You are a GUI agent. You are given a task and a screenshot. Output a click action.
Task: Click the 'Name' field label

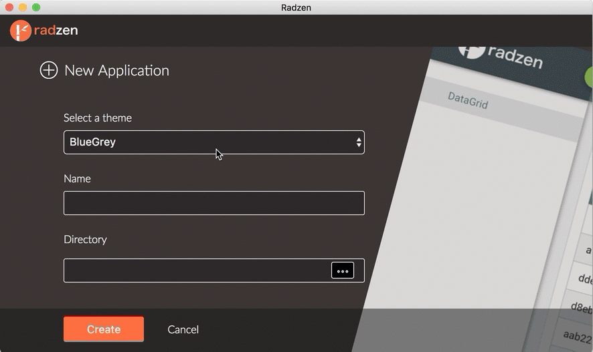pos(77,178)
